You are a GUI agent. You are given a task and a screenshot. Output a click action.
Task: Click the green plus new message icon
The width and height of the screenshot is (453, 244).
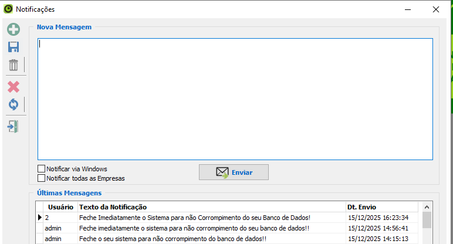pyautogui.click(x=13, y=29)
